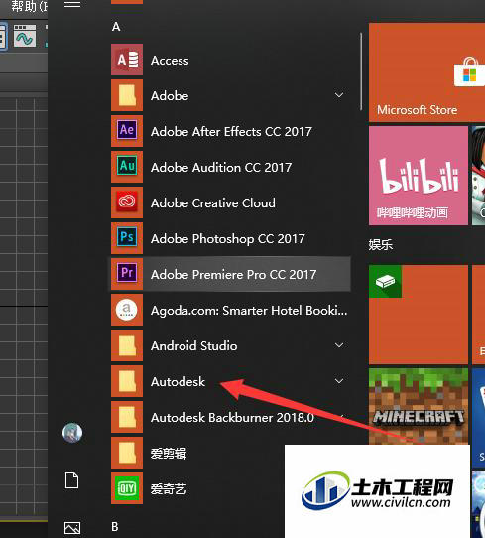Select the Adobe Audition CC 2017 label
485x538 pixels.
pos(221,168)
